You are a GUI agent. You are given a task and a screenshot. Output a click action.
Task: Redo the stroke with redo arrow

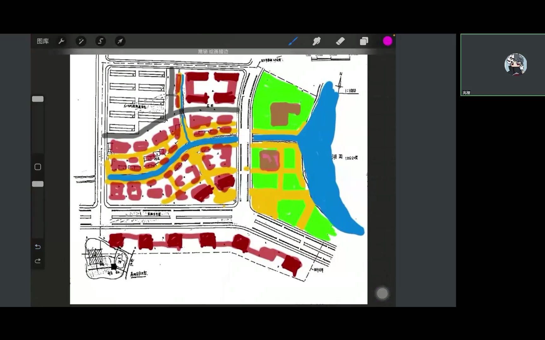click(38, 261)
